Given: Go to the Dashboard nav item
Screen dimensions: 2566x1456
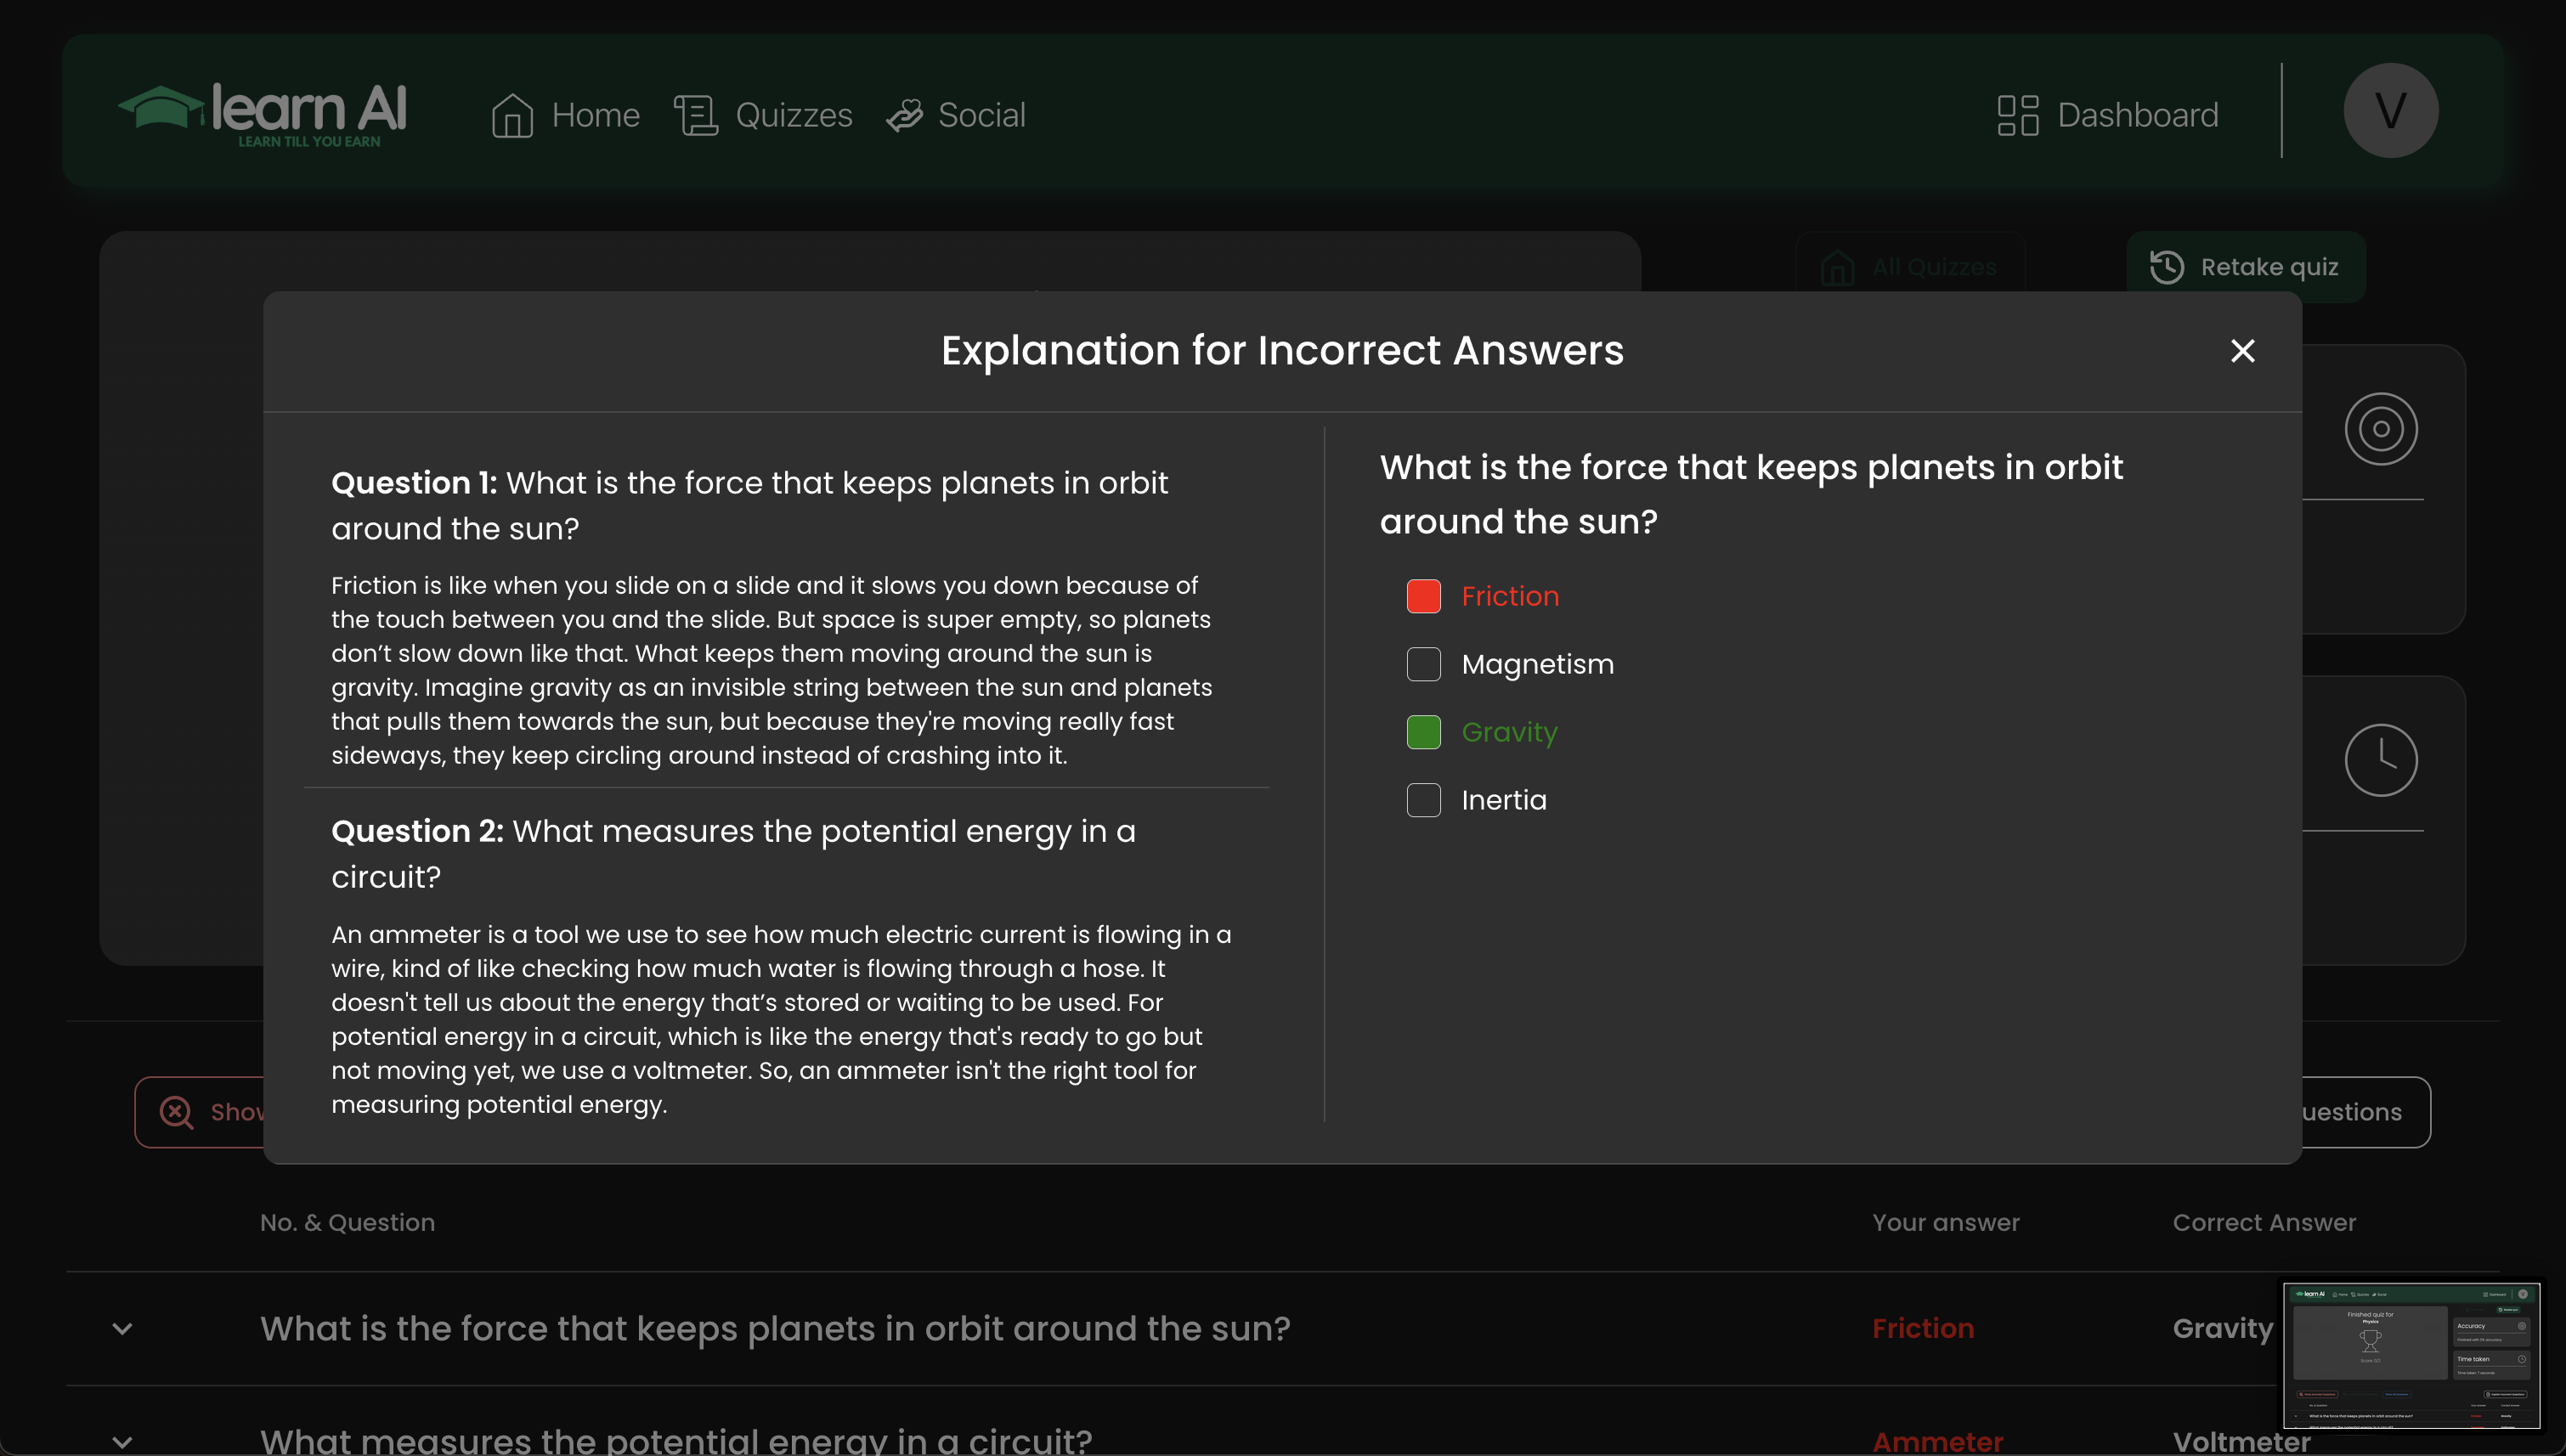Looking at the screenshot, I should 2137,115.
